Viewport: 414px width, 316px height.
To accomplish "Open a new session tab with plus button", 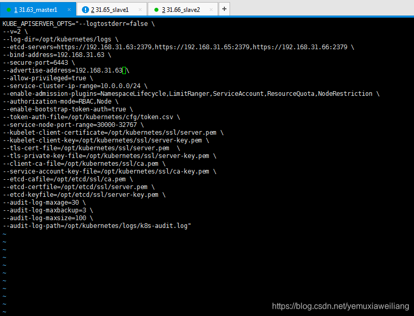I will click(224, 9).
